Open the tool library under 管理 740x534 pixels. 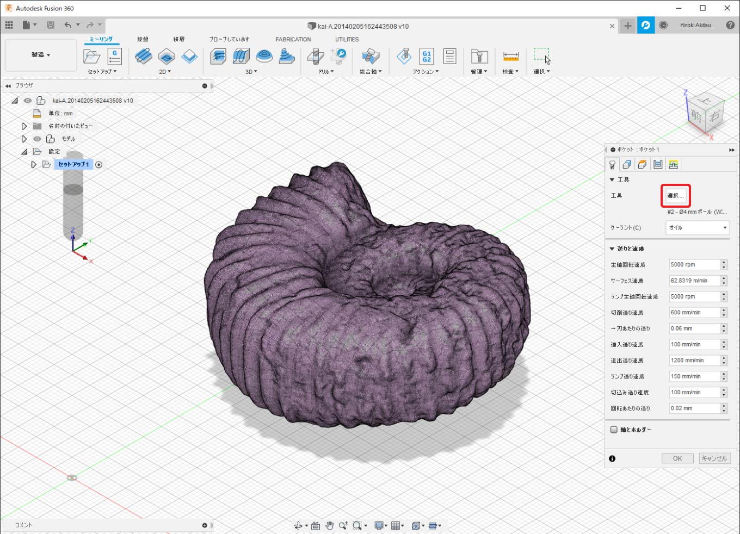(479, 57)
